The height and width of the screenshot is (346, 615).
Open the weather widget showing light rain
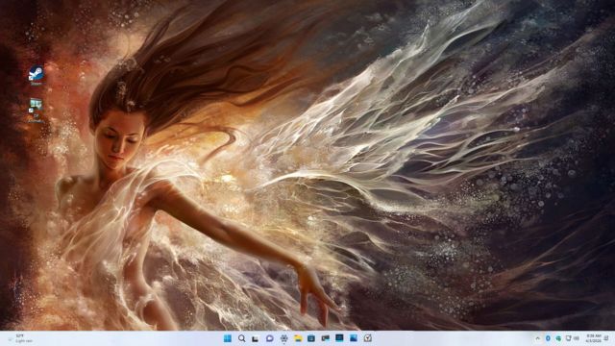pos(21,338)
